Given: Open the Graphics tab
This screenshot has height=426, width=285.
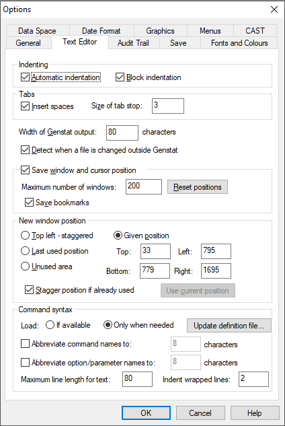Looking at the screenshot, I should (x=160, y=31).
